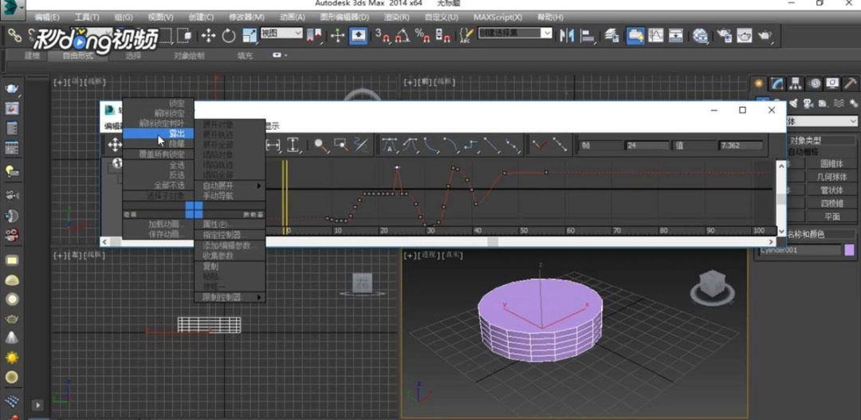Image resolution: width=861 pixels, height=420 pixels.
Task: Expand the ribbon options dropdown after 填充
Action: coord(280,56)
